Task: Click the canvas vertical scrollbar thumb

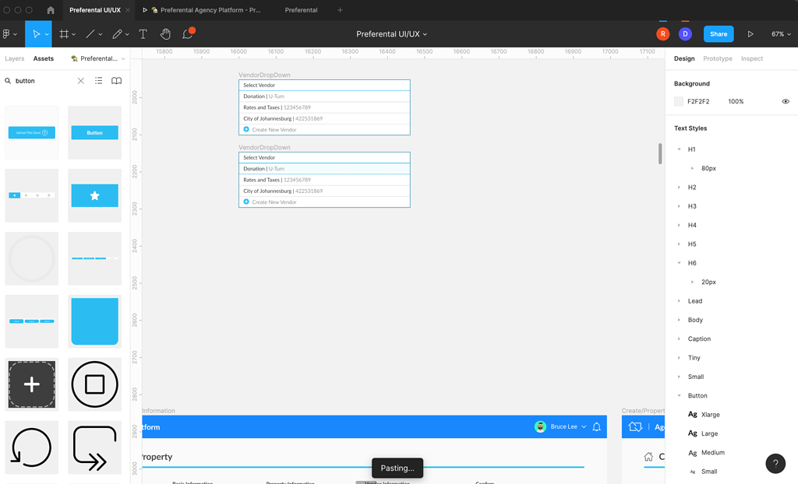Action: [x=660, y=153]
